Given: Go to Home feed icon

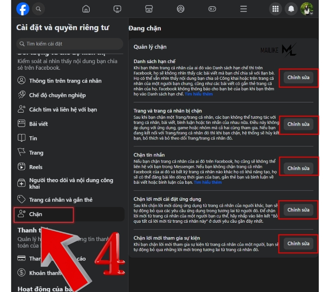Looking at the screenshot, I should 86,9.
